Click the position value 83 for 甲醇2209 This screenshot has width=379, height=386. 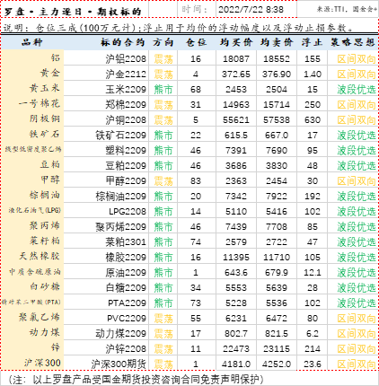(196, 181)
